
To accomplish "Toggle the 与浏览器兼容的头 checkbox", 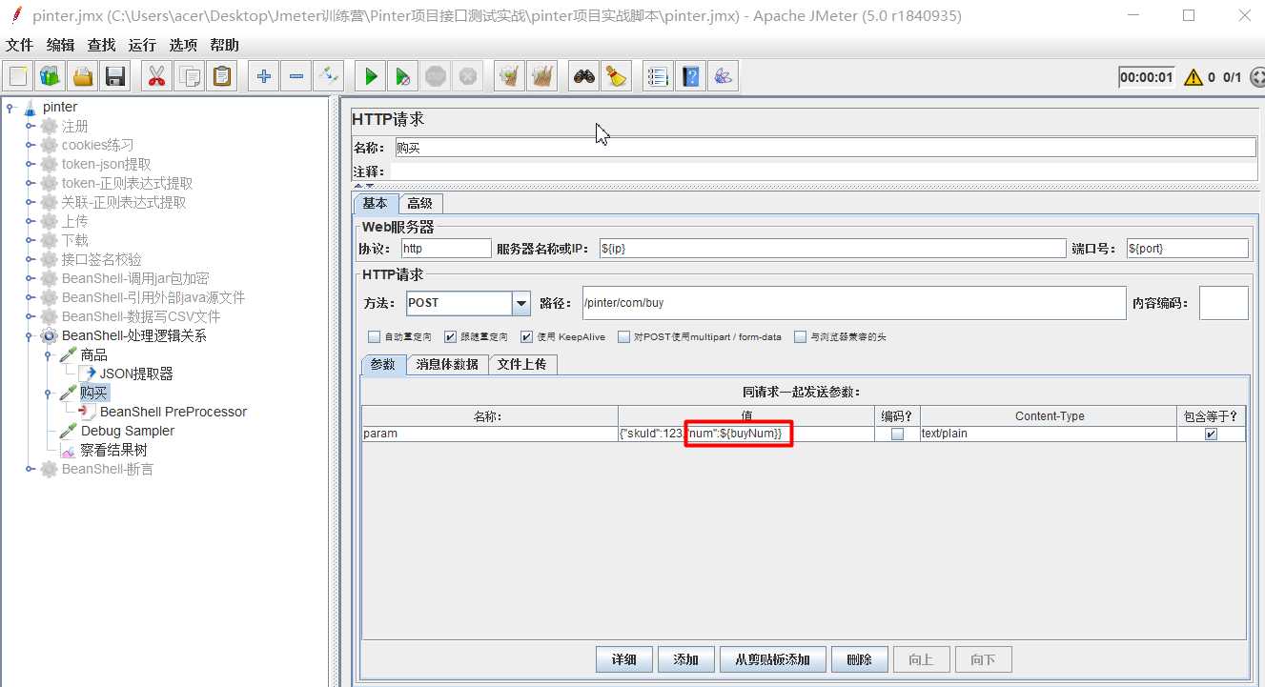I will point(802,337).
